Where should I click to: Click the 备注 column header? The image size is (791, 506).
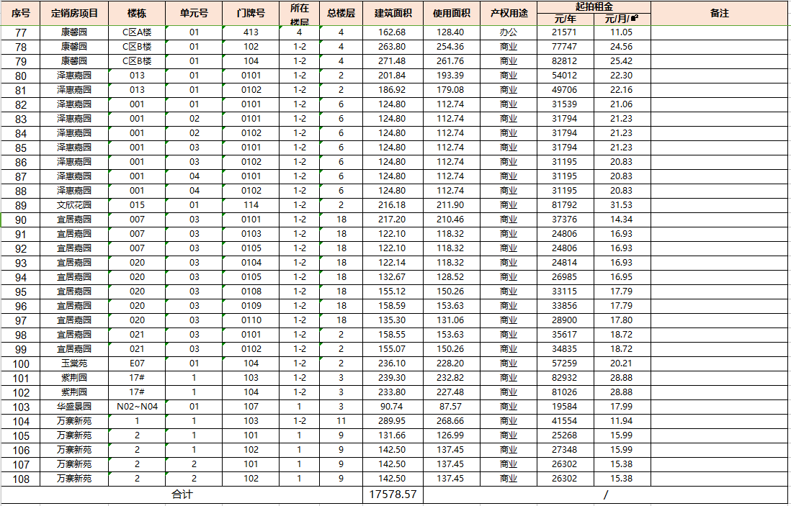coord(719,14)
